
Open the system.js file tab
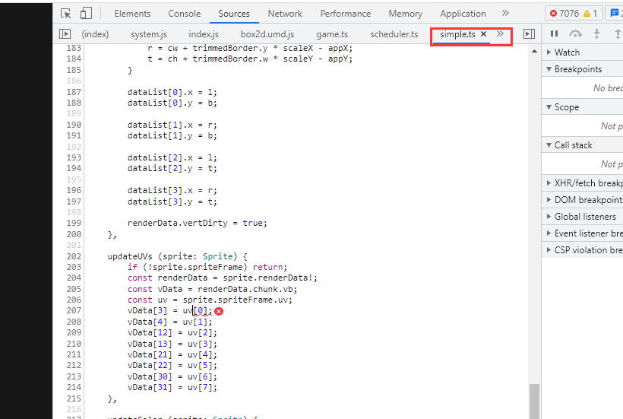149,34
